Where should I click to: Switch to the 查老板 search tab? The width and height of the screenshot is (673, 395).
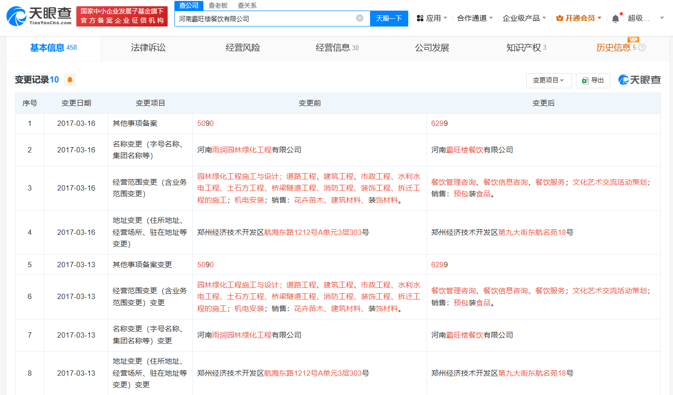218,6
